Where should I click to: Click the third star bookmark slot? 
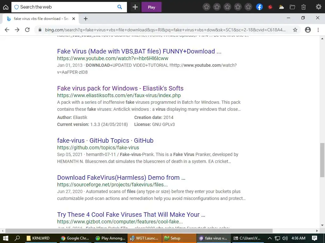pos(227,7)
